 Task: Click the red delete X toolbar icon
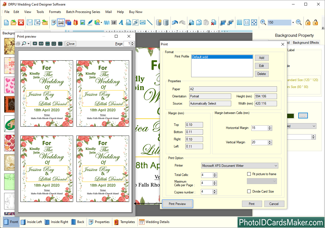tap(21, 22)
